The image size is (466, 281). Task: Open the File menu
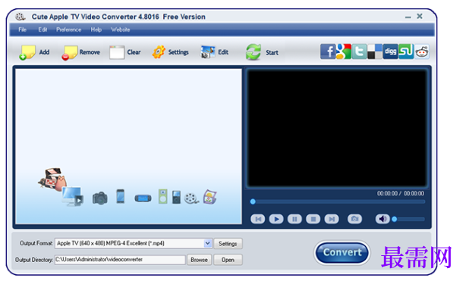point(22,30)
